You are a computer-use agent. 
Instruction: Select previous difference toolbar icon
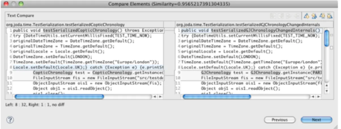[x=314, y=16]
